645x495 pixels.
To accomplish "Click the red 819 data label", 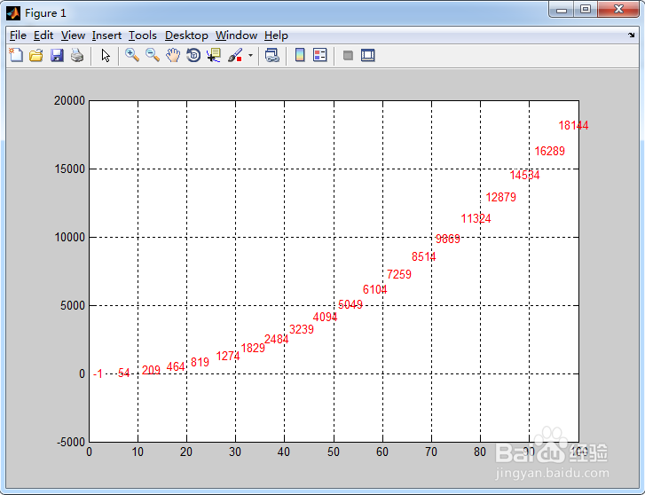I will coord(200,362).
